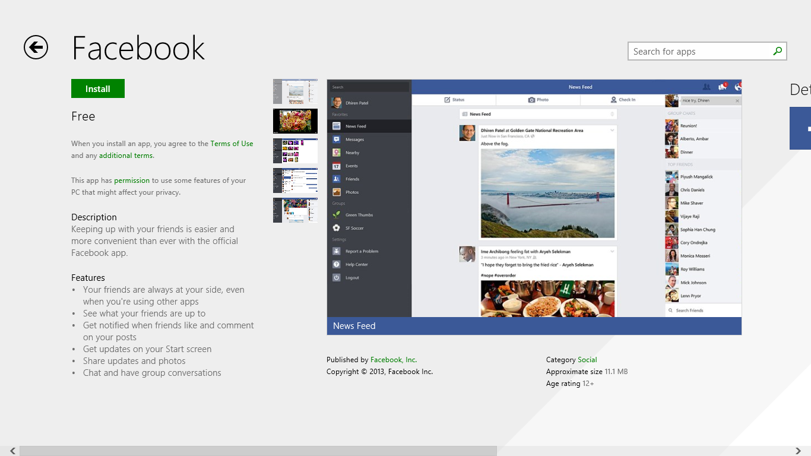Click 'Get updates on your Start screen' bullet
Viewport: 811px width, 456px height.
147,349
